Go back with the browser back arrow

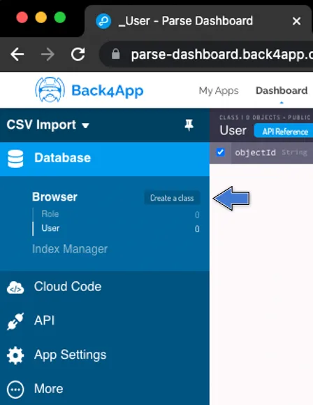[x=17, y=55]
